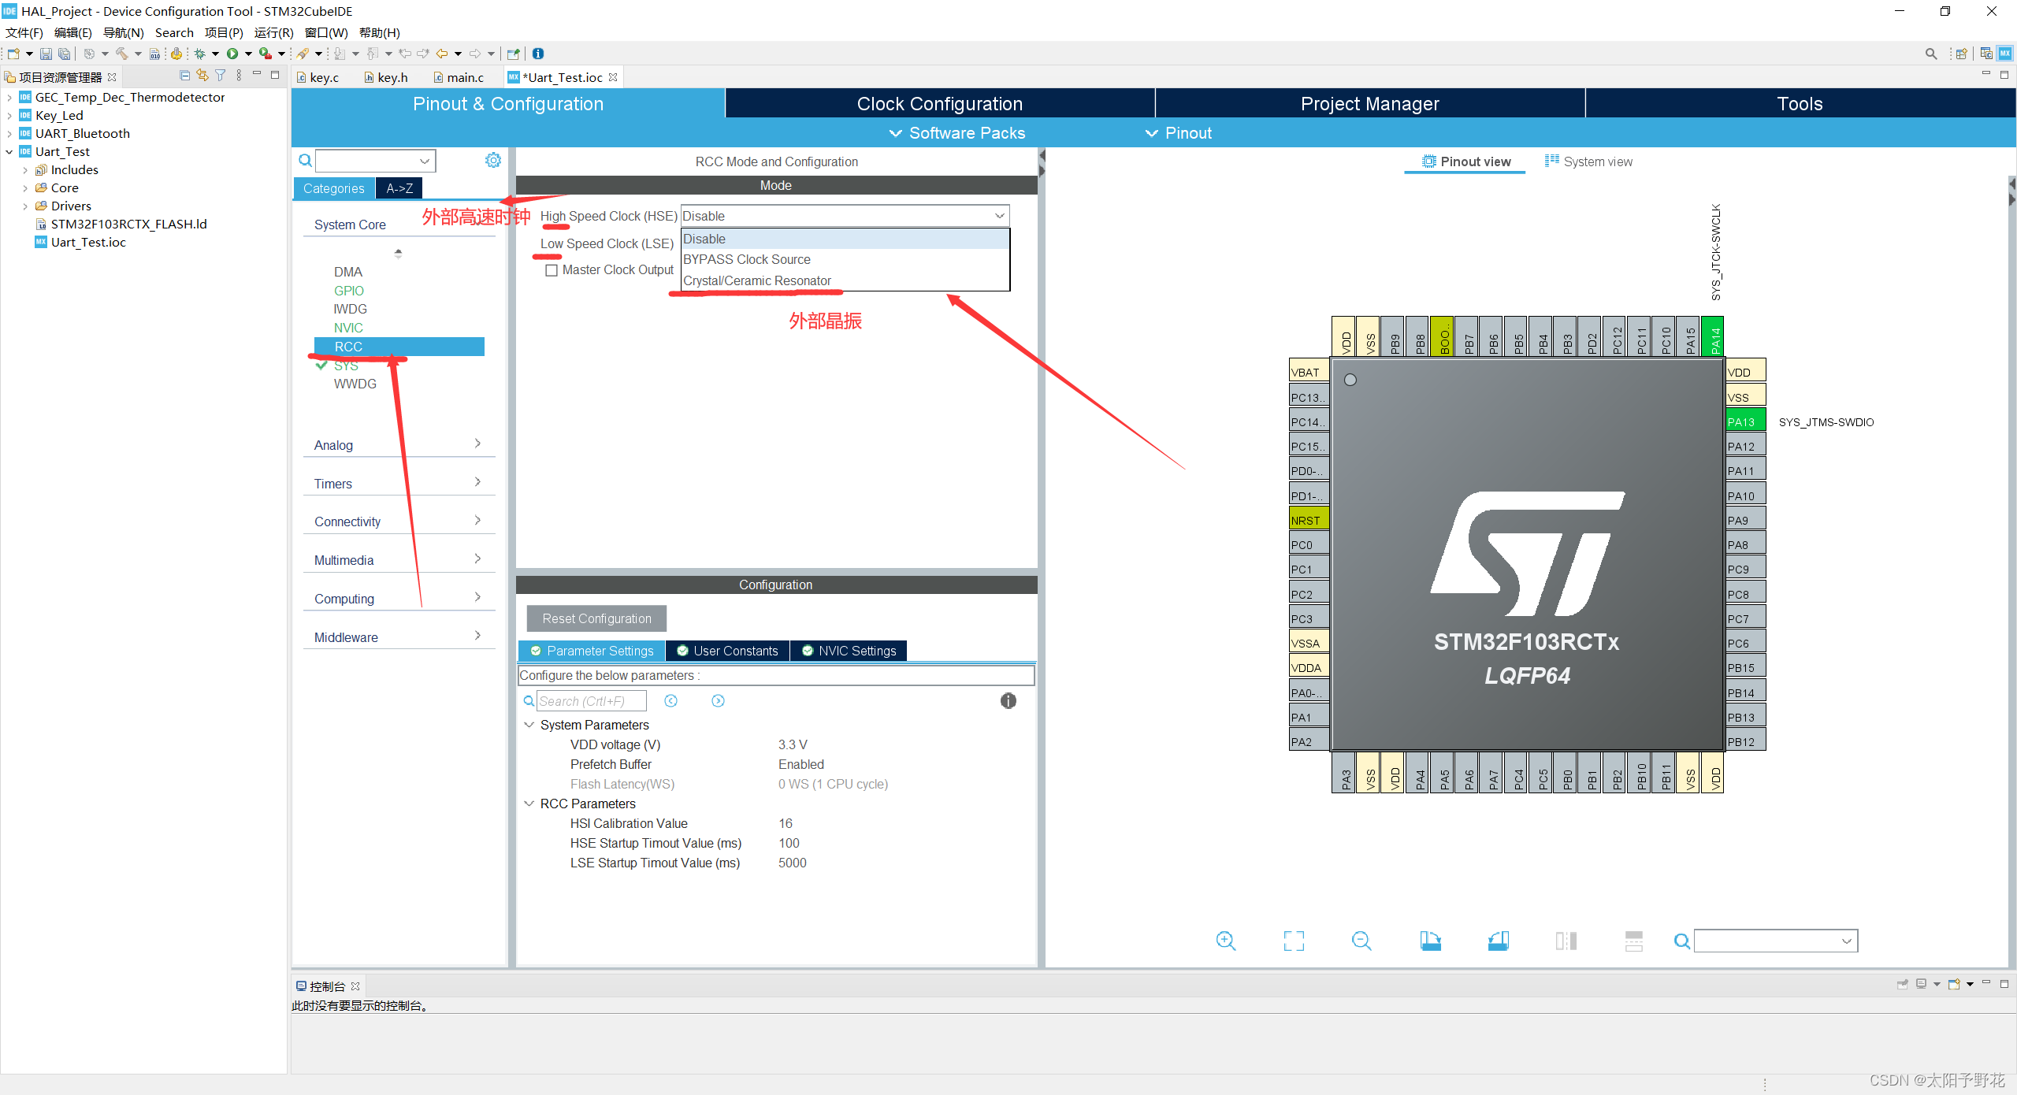
Task: Click the Search (Ctrl+F) parameter input field
Action: coord(591,700)
